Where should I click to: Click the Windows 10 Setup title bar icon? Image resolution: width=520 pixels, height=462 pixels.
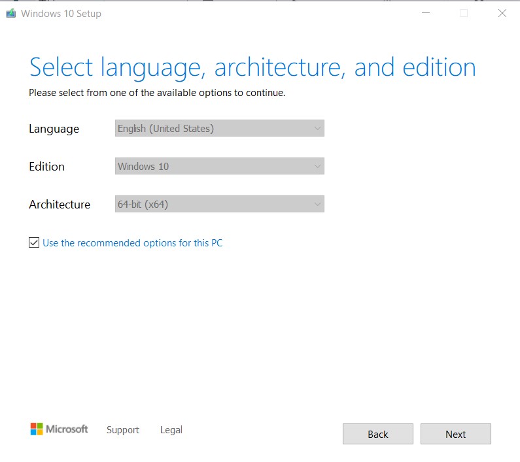[x=10, y=13]
